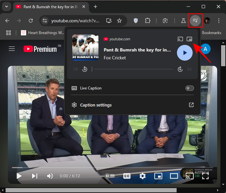Open Caption settings link
The width and height of the screenshot is (226, 193).
point(96,105)
